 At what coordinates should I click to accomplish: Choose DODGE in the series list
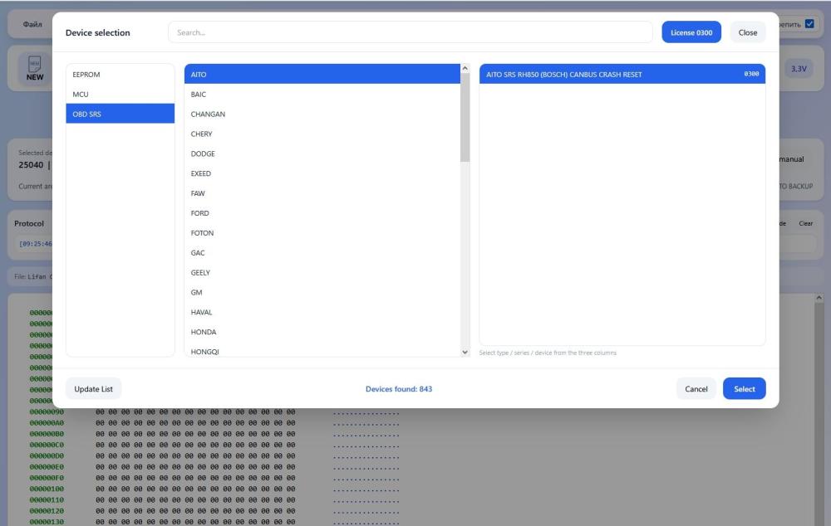[x=322, y=153]
